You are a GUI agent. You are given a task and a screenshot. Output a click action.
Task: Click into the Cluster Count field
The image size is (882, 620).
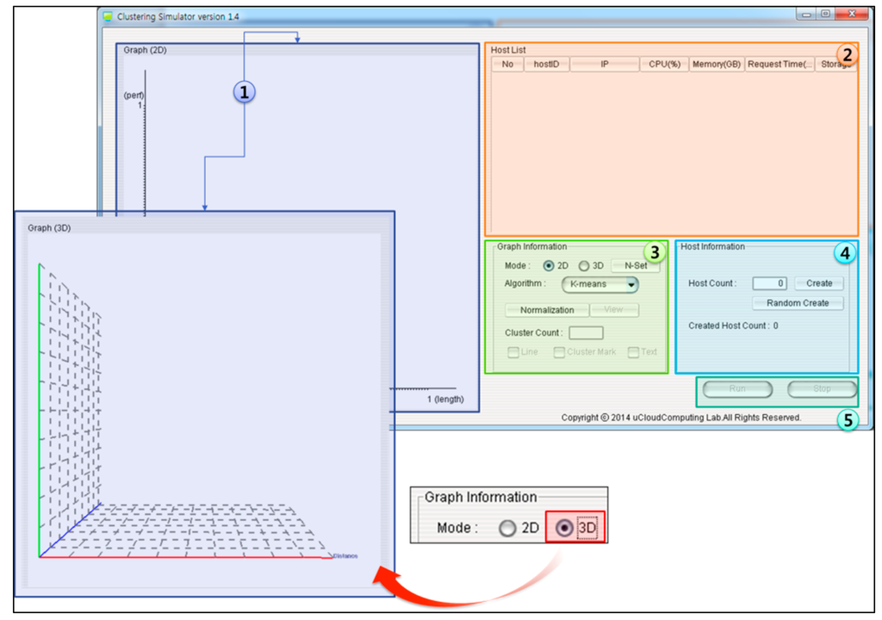click(x=586, y=332)
